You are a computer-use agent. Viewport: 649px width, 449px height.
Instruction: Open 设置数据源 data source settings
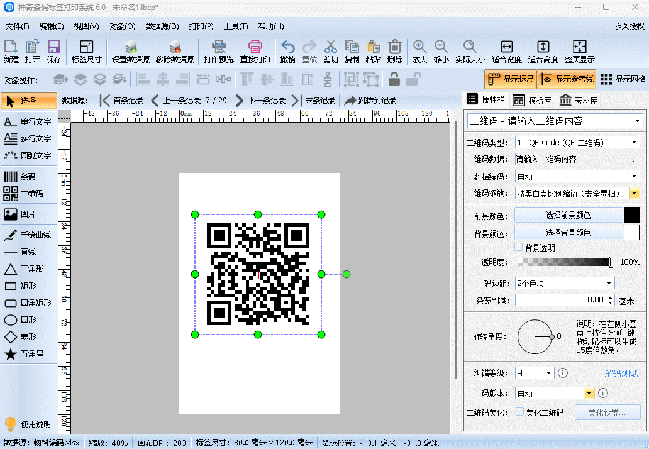(130, 51)
